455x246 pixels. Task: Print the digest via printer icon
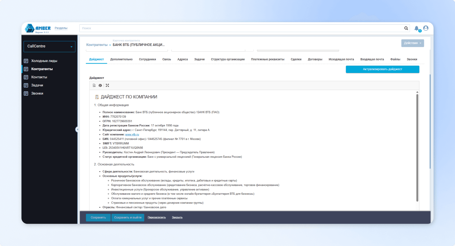(x=100, y=85)
